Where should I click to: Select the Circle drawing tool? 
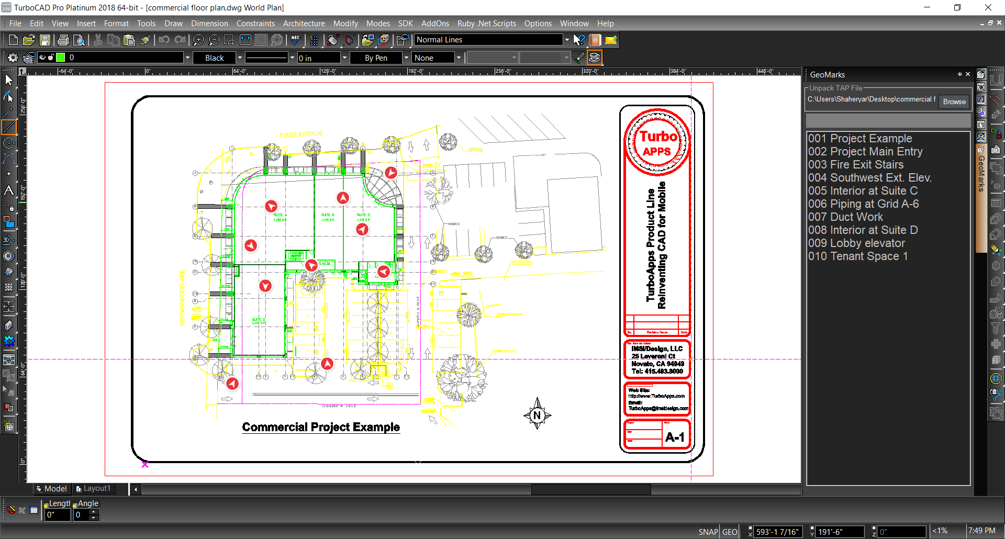click(9, 143)
